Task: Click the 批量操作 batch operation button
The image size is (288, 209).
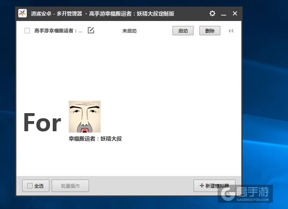Action: click(x=70, y=186)
